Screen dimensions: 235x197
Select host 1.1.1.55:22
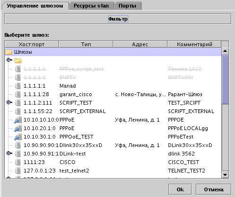[x=38, y=111]
